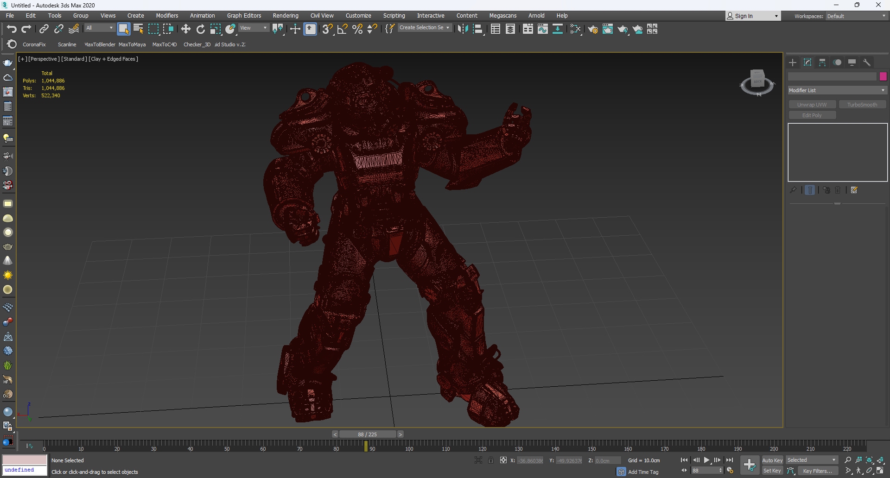This screenshot has width=890, height=478.
Task: Click the Unlink Selection tool
Action: tap(58, 29)
